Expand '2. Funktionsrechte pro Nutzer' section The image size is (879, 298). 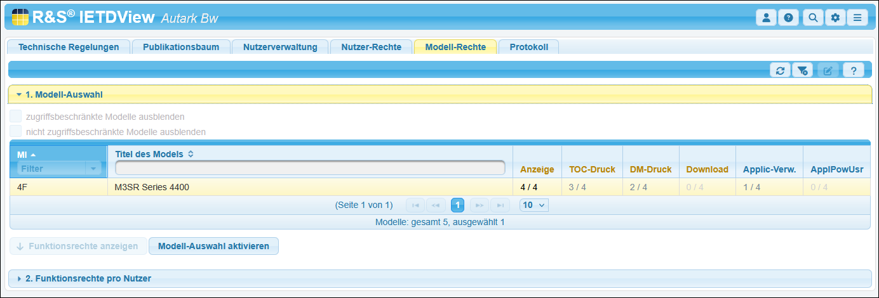click(x=88, y=278)
